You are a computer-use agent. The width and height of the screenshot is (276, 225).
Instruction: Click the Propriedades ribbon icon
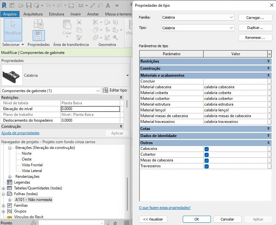pos(39,35)
